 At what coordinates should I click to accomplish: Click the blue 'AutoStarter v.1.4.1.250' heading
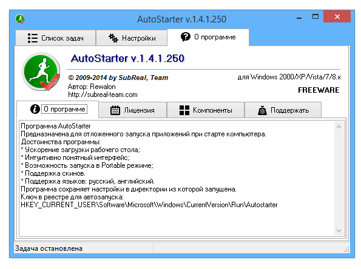(x=127, y=58)
